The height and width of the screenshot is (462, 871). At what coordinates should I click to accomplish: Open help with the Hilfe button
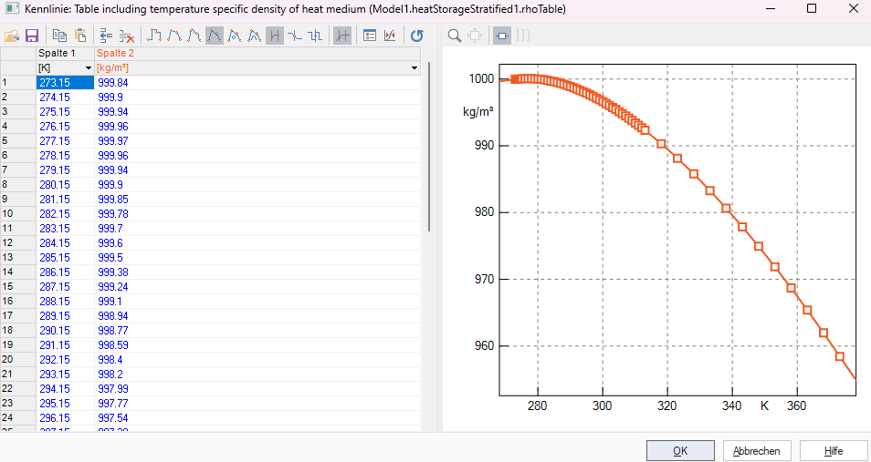(834, 451)
